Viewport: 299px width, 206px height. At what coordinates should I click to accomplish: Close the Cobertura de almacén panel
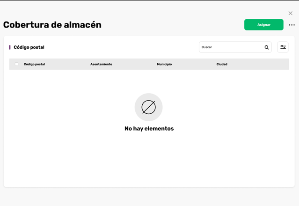click(291, 13)
